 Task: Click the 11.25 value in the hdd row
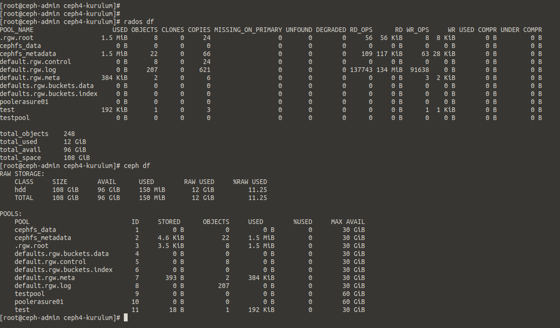pos(258,190)
